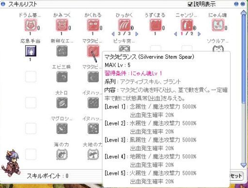Click the 大トロ skill icon
This screenshot has width=248, height=188.
click(x=62, y=103)
